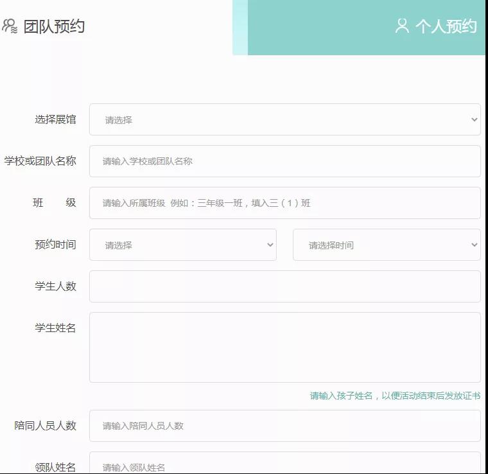
Task: Switch to the 个人预约 tab
Action: pos(446,26)
